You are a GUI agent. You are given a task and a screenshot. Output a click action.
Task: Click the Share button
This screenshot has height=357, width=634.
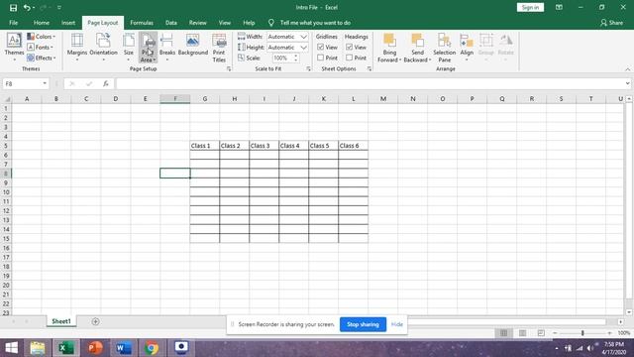point(611,23)
